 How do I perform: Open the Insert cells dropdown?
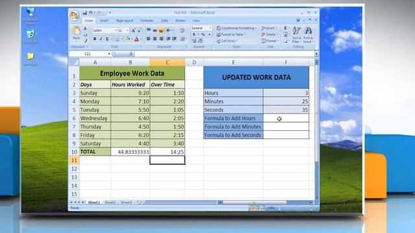click(x=269, y=28)
